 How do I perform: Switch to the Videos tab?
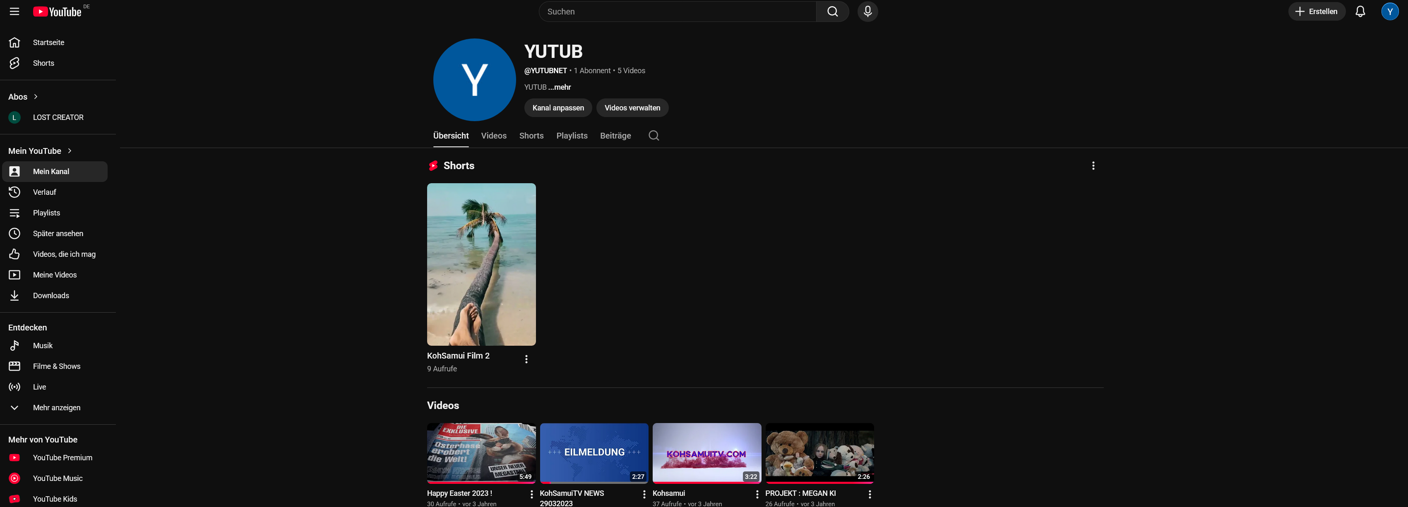pos(494,136)
